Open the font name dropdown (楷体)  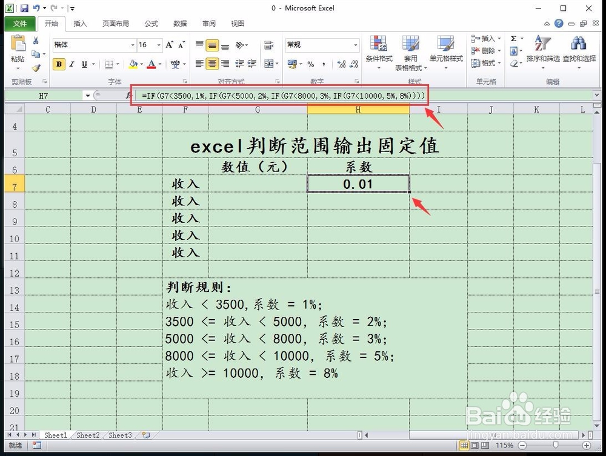coord(133,45)
